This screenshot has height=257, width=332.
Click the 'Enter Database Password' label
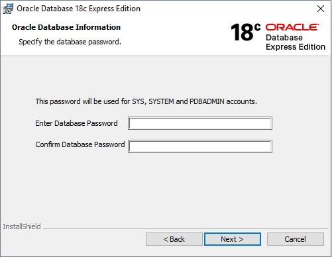(76, 123)
